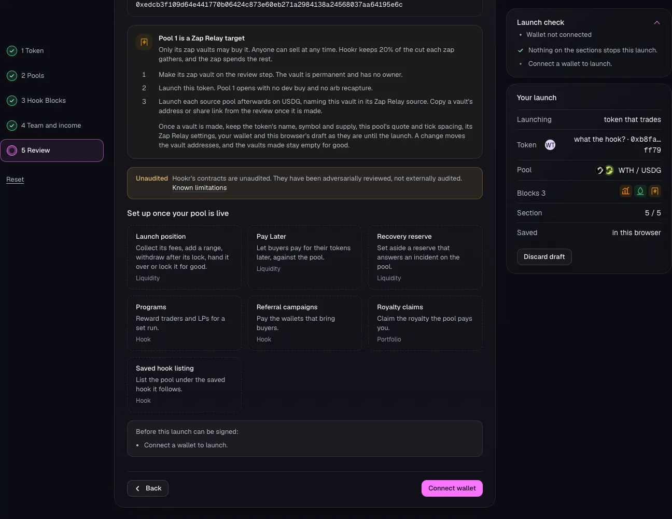Click the Connect wallet button

[452, 488]
